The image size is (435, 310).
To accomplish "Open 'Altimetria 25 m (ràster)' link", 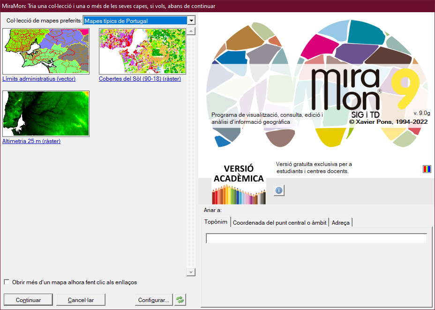I will pos(31,141).
